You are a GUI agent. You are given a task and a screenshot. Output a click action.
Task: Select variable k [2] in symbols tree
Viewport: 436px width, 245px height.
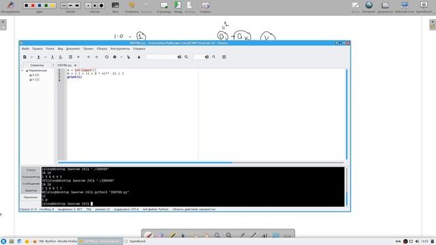[x=35, y=75]
